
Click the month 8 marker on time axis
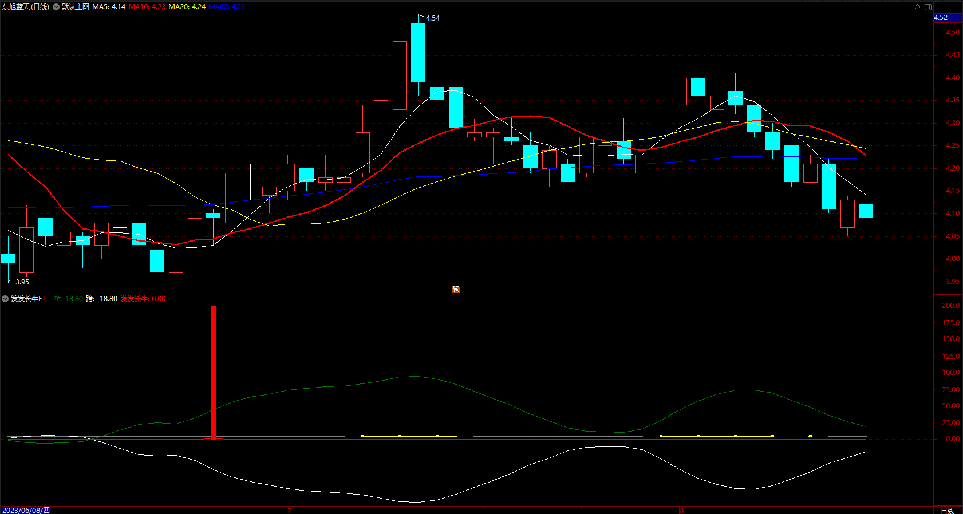coord(681,510)
